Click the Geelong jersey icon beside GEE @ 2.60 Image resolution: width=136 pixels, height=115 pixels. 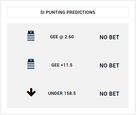(31, 35)
